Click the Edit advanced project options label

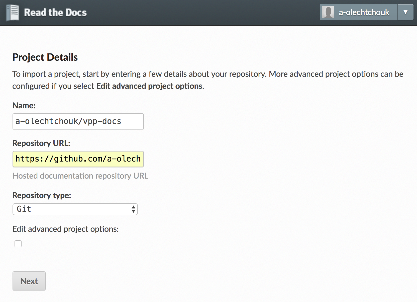65,229
